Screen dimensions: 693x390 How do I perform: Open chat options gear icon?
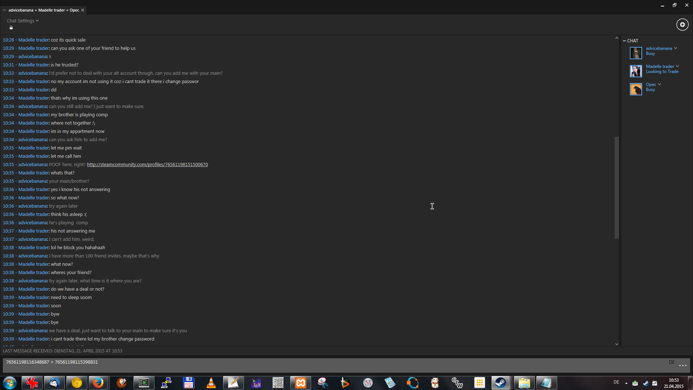[682, 25]
